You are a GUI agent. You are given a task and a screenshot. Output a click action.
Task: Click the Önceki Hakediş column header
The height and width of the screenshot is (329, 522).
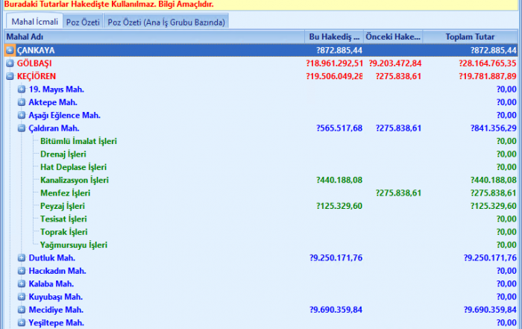point(393,36)
